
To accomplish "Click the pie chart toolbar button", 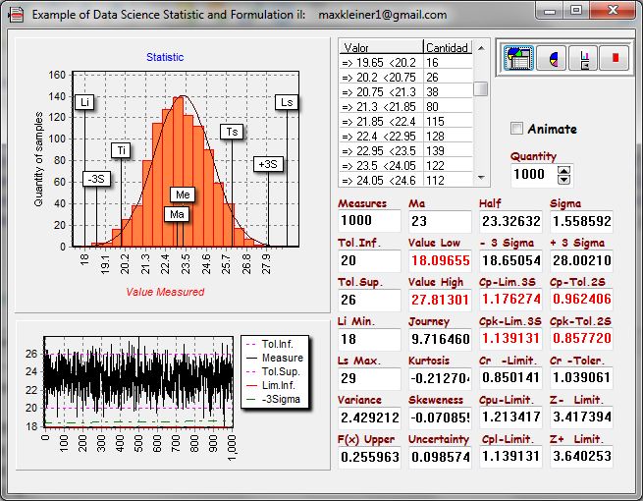I will point(552,59).
